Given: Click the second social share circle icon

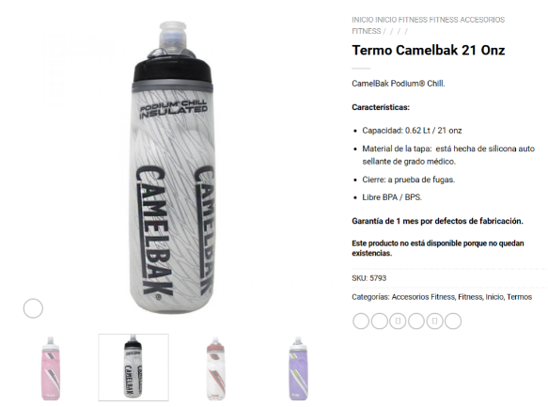Looking at the screenshot, I should (x=380, y=321).
